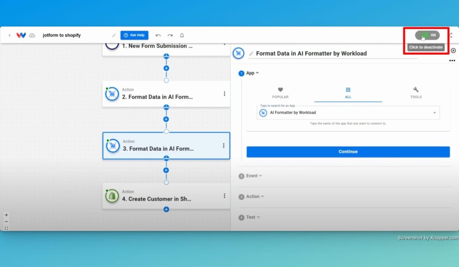
Task: Redo the last change
Action: [x=170, y=35]
